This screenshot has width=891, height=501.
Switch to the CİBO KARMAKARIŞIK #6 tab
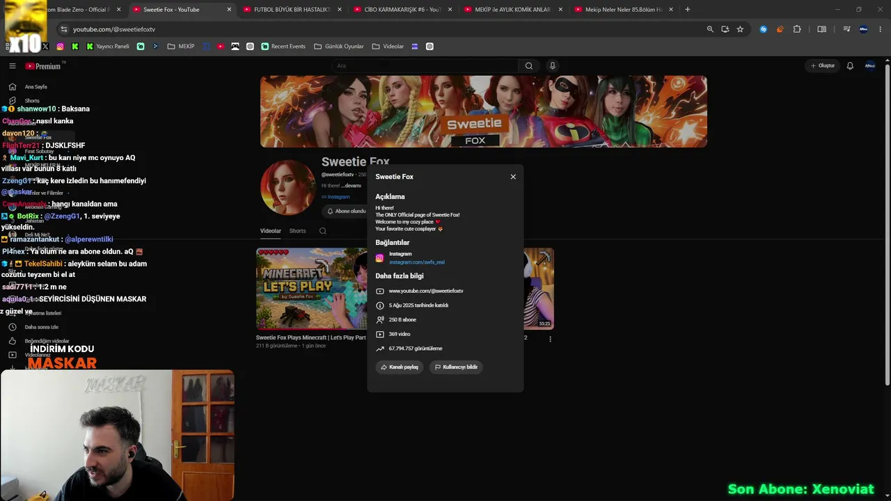403,10
